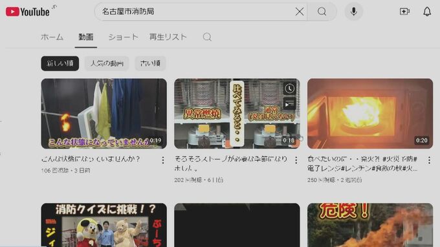Add stove video to Watch Later
The width and height of the screenshot is (440, 247).
(289, 89)
